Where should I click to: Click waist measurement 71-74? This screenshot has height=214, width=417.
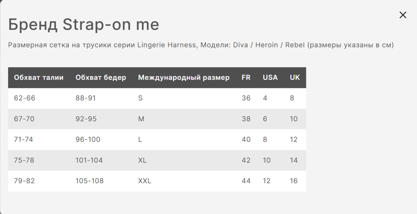pos(23,139)
